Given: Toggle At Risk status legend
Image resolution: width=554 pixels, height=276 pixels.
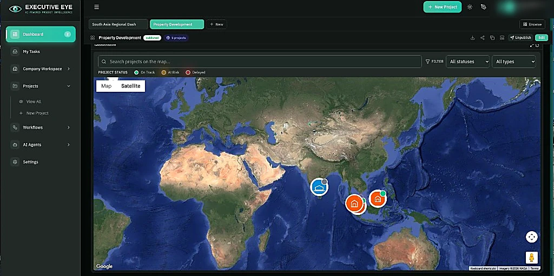Looking at the screenshot, I should [x=170, y=72].
